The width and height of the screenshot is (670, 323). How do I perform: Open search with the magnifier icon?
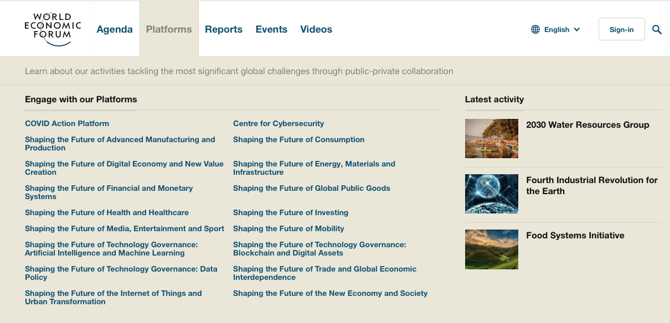pos(657,30)
